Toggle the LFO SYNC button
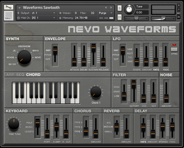This screenshot has width=184, height=148. click(174, 49)
